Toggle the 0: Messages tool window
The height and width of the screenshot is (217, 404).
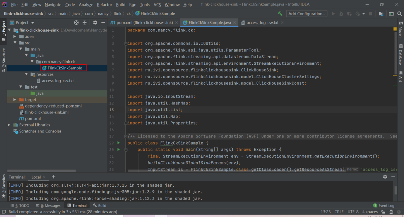48,206
